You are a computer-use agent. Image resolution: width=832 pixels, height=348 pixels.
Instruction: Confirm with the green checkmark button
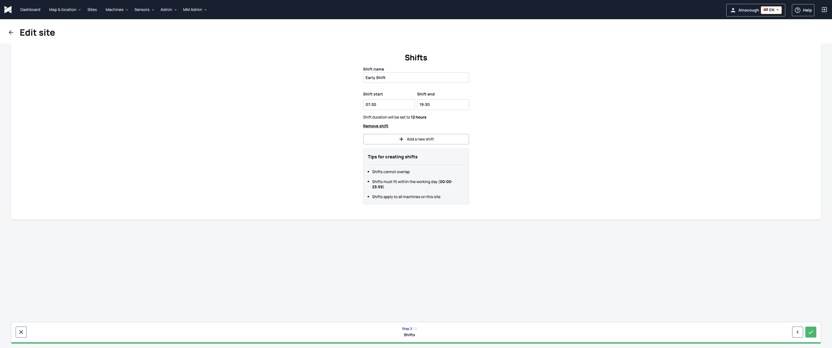811,332
